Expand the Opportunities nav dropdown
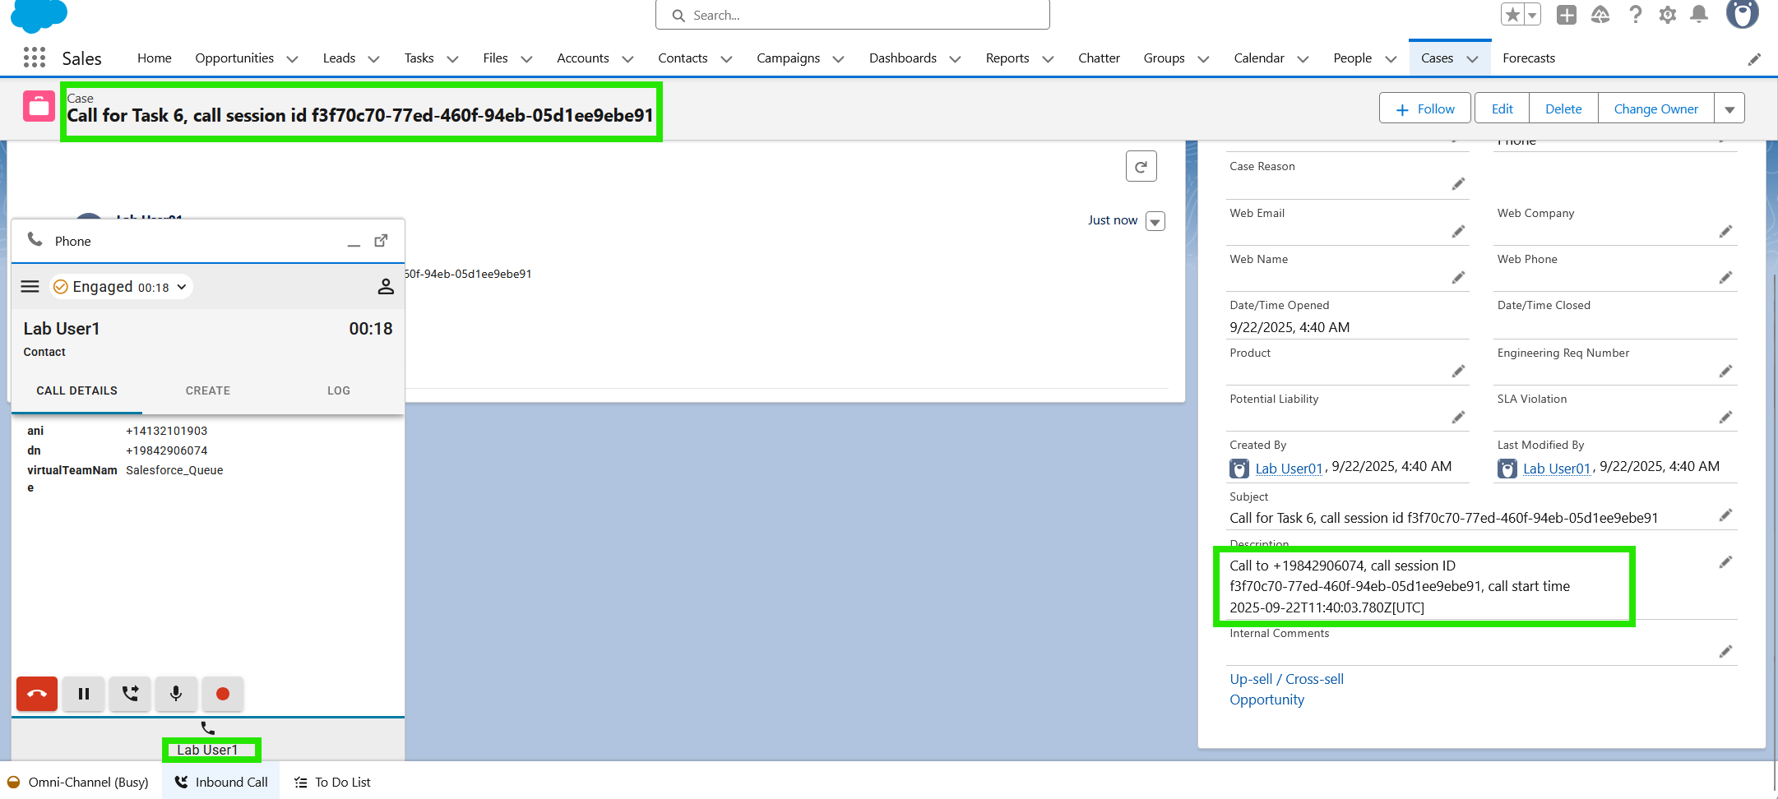Screen dimensions: 1778x799 [292, 59]
